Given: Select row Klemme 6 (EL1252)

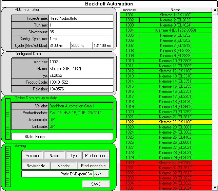Looking at the screenshot, I should coord(166,40).
